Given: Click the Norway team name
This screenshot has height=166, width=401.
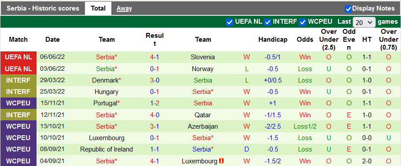Looking at the screenshot, I should click(203, 69).
